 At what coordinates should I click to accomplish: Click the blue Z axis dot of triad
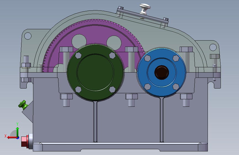[18, 138]
